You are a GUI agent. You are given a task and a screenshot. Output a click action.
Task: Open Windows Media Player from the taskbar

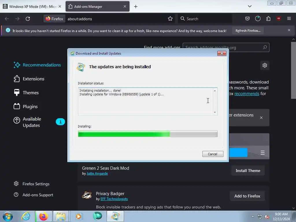(x=79, y=216)
